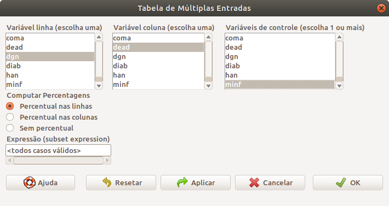Click down arrow of Variável coluna scrollbar

(208, 86)
